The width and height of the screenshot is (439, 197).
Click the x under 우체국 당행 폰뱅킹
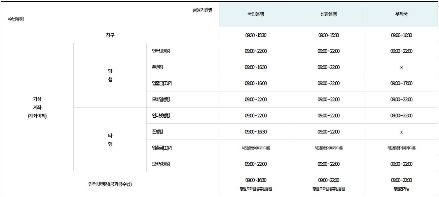click(401, 68)
